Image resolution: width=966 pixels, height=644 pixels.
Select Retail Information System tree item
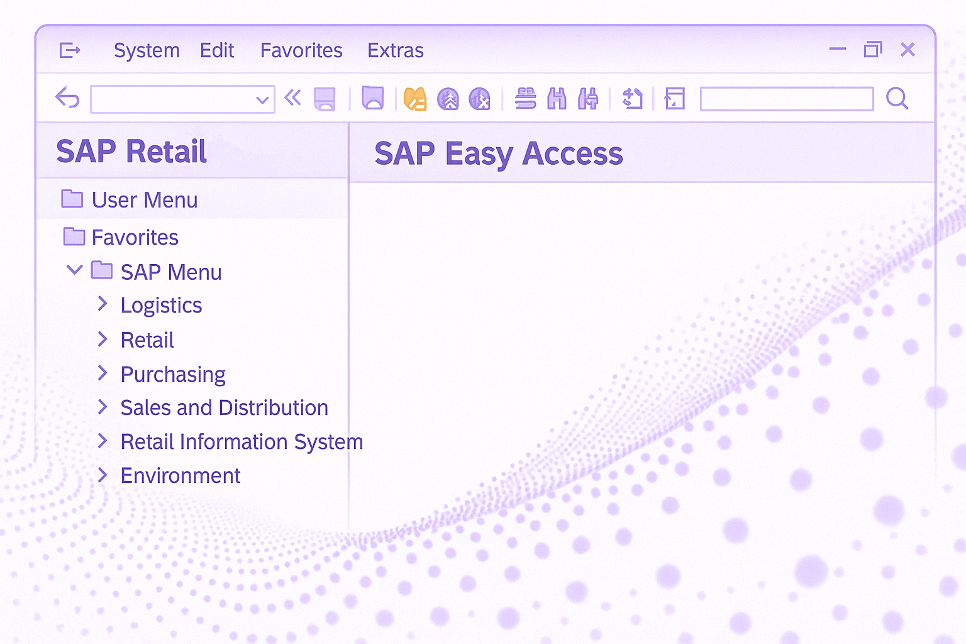pyautogui.click(x=241, y=442)
